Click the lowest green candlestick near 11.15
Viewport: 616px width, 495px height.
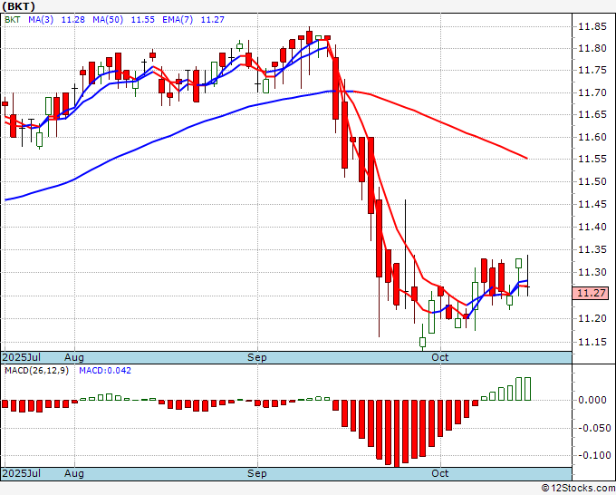(x=423, y=337)
